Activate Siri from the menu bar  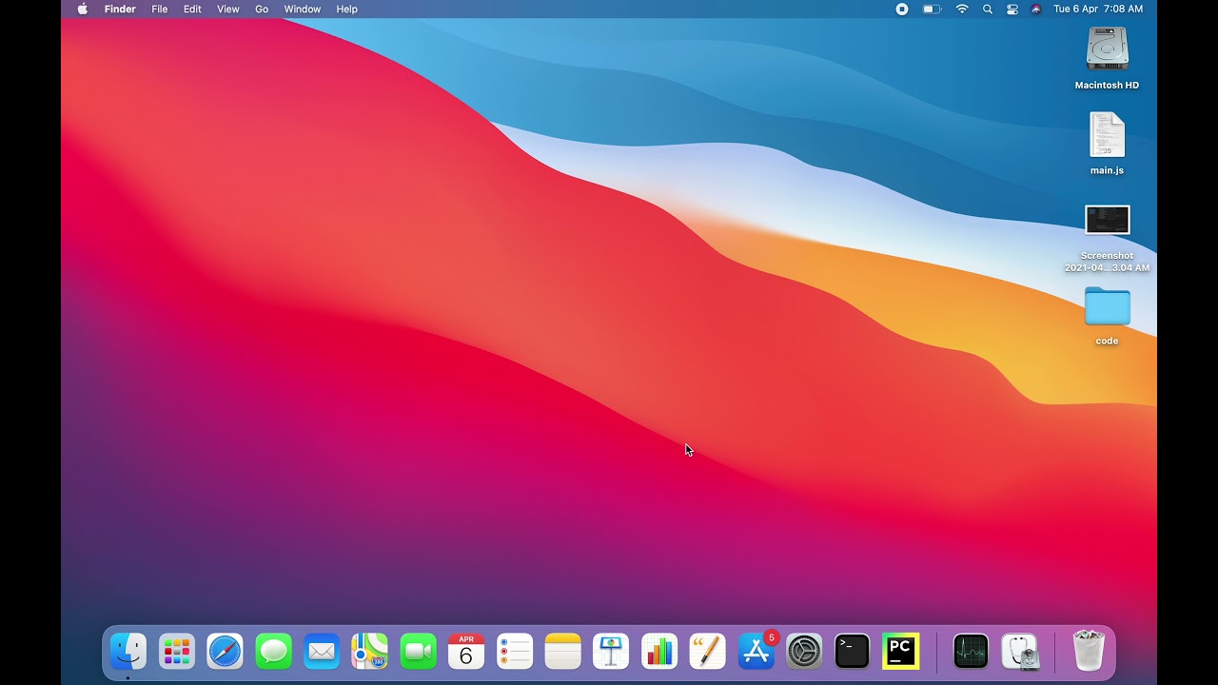click(1036, 9)
